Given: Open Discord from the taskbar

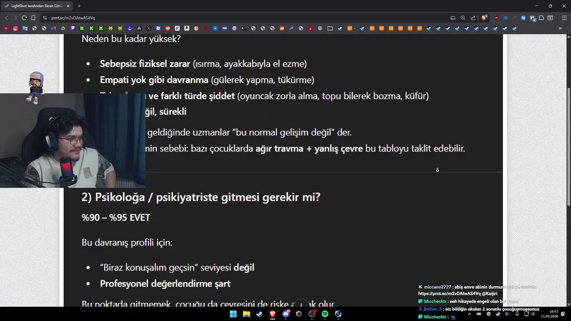Looking at the screenshot, I should point(286,314).
